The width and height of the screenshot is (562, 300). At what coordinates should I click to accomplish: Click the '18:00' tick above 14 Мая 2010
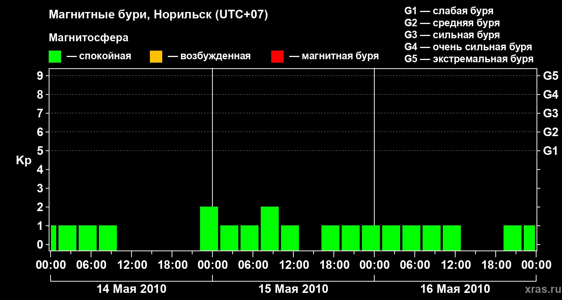click(172, 265)
